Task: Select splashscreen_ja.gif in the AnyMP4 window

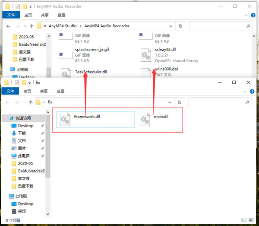Action: pyautogui.click(x=84, y=55)
